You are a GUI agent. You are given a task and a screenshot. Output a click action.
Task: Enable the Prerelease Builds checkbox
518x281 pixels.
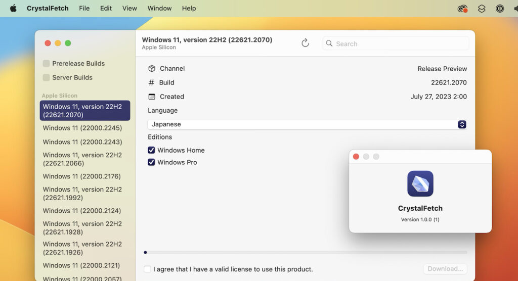tap(46, 63)
